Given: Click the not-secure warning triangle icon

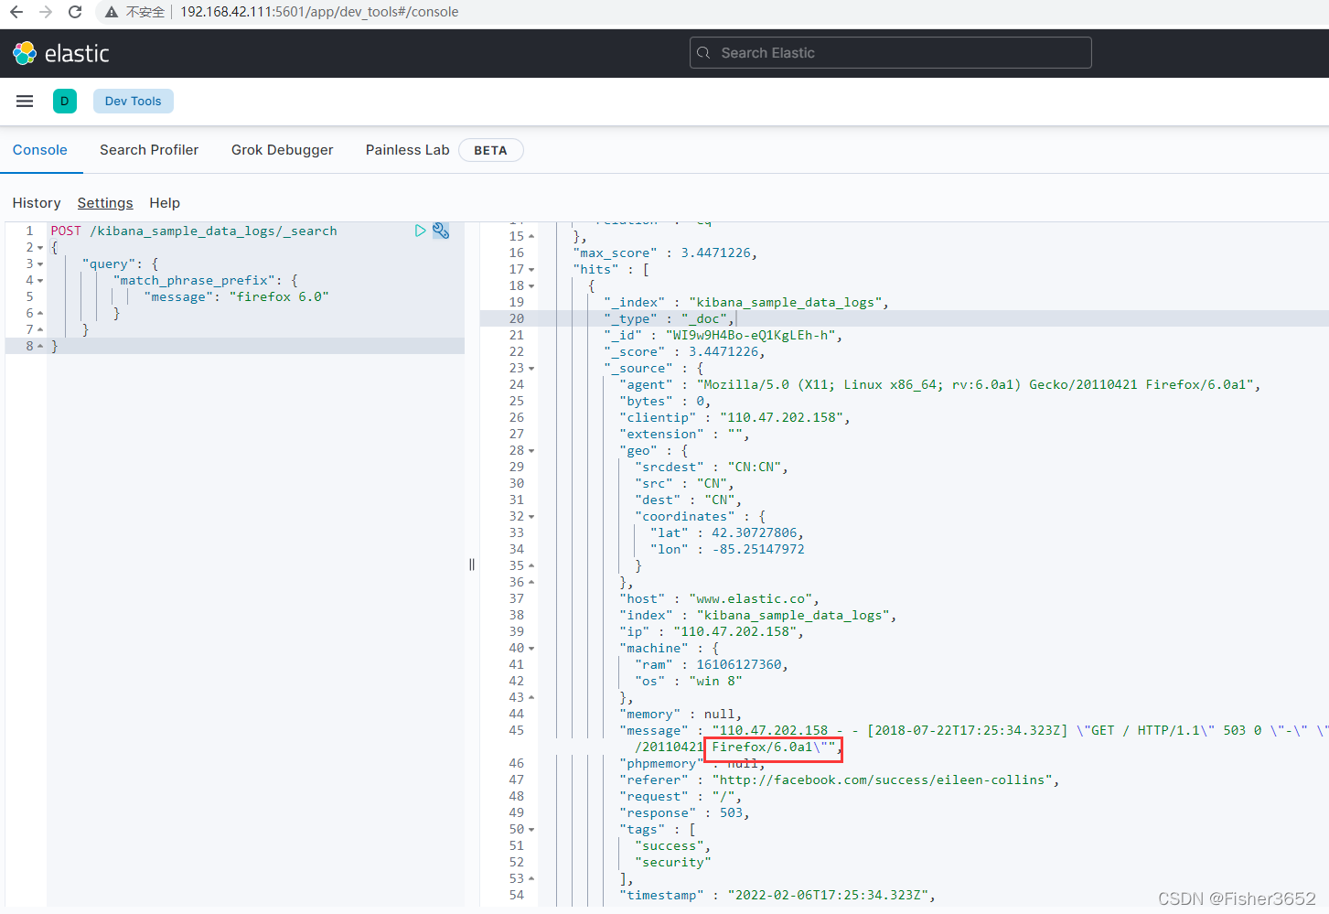Looking at the screenshot, I should [x=112, y=12].
